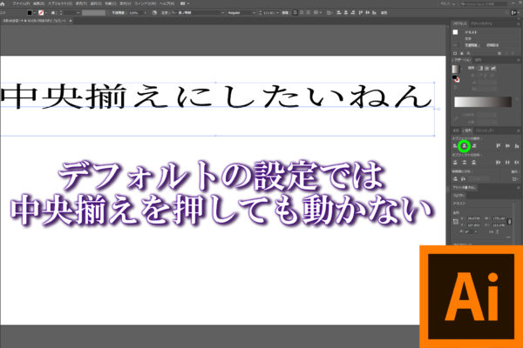Viewport: 523px width, 348px height.
Task: Click the vertical align center icon in the control bar
Action: click(x=367, y=13)
